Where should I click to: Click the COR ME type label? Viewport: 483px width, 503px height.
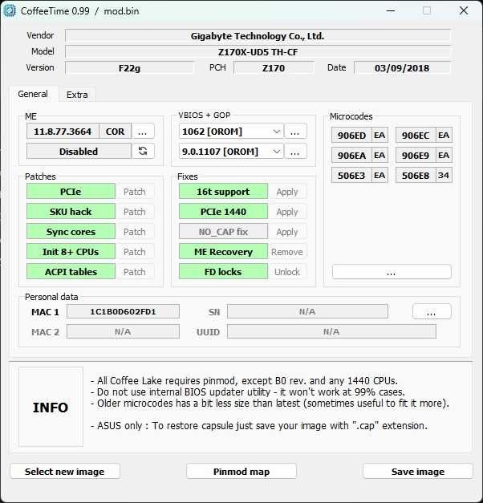click(116, 132)
